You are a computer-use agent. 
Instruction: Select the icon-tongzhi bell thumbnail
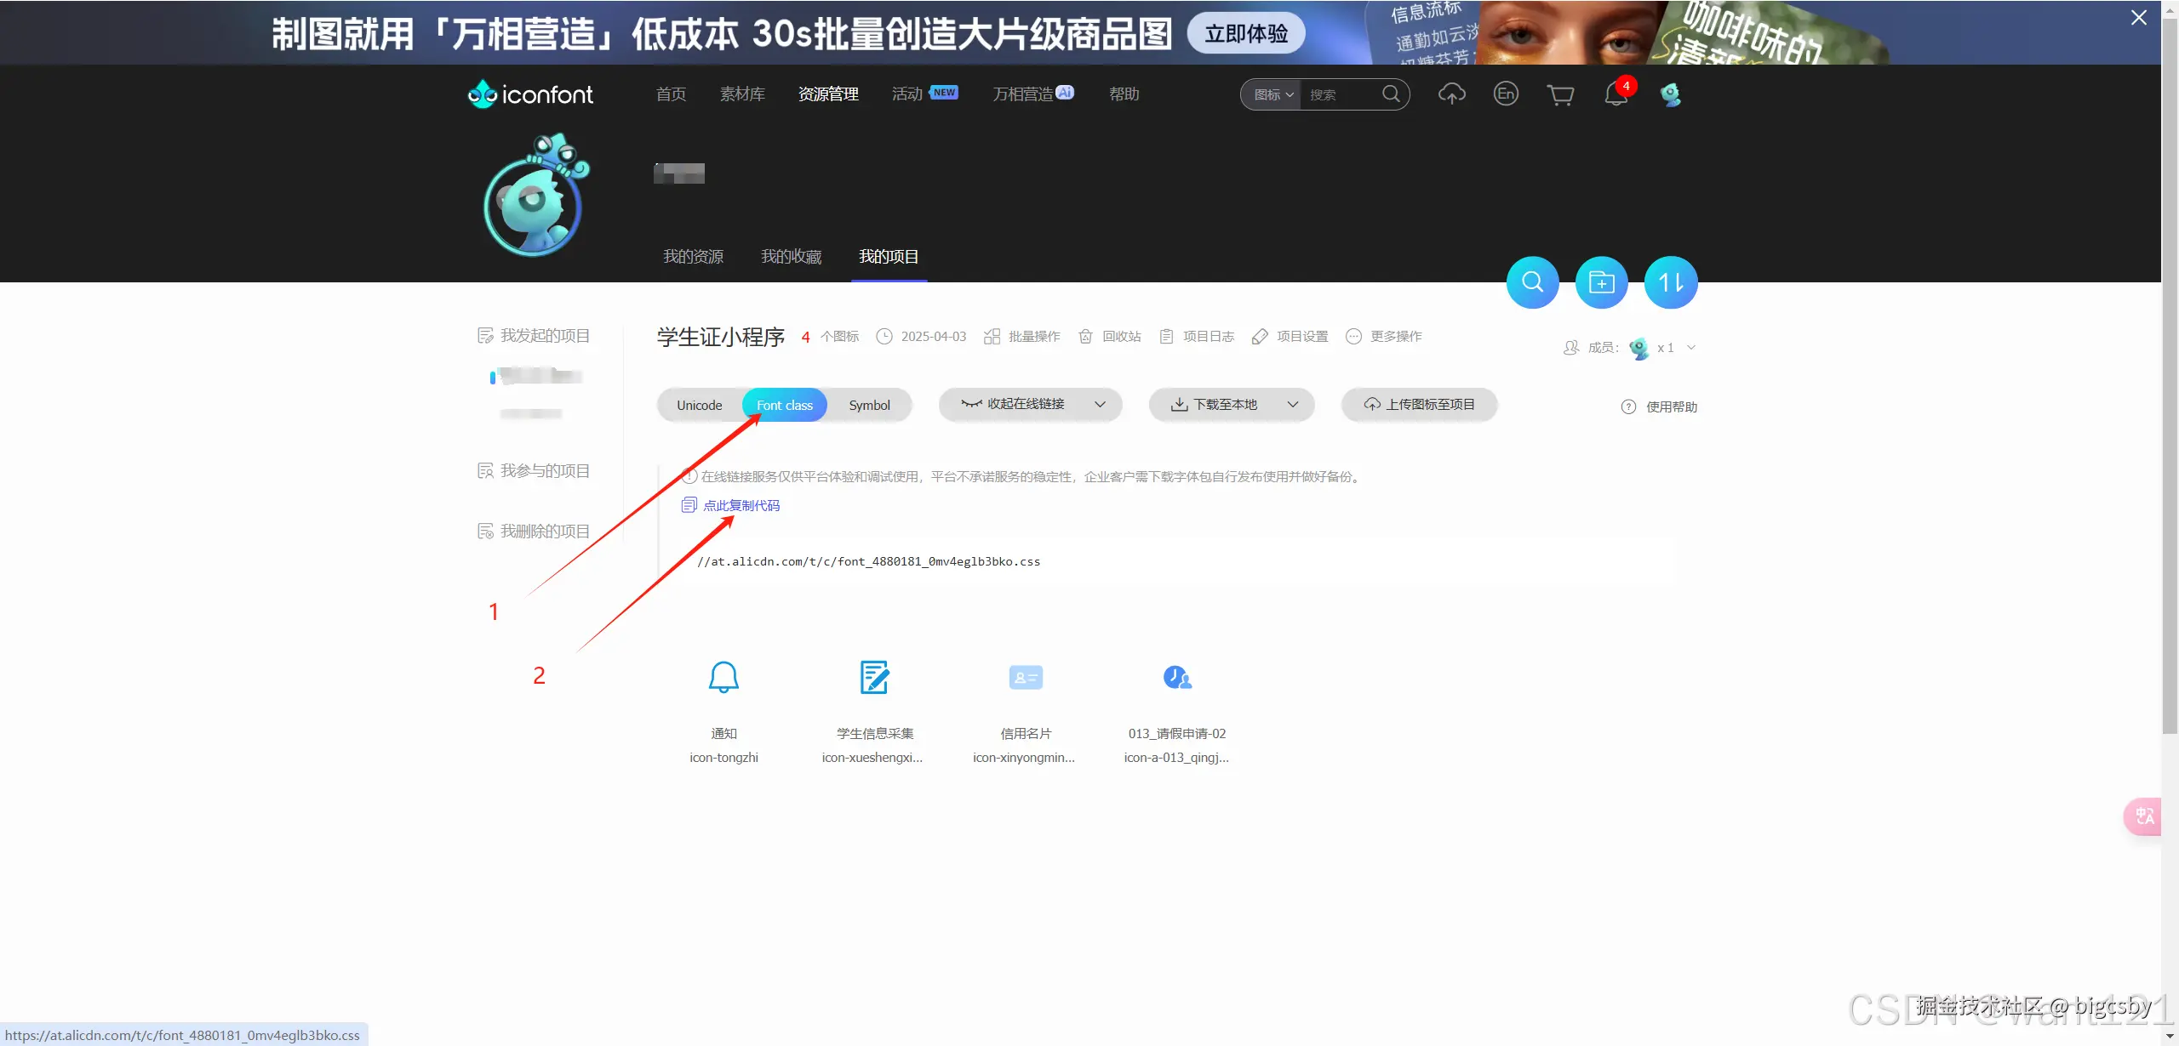click(x=723, y=678)
